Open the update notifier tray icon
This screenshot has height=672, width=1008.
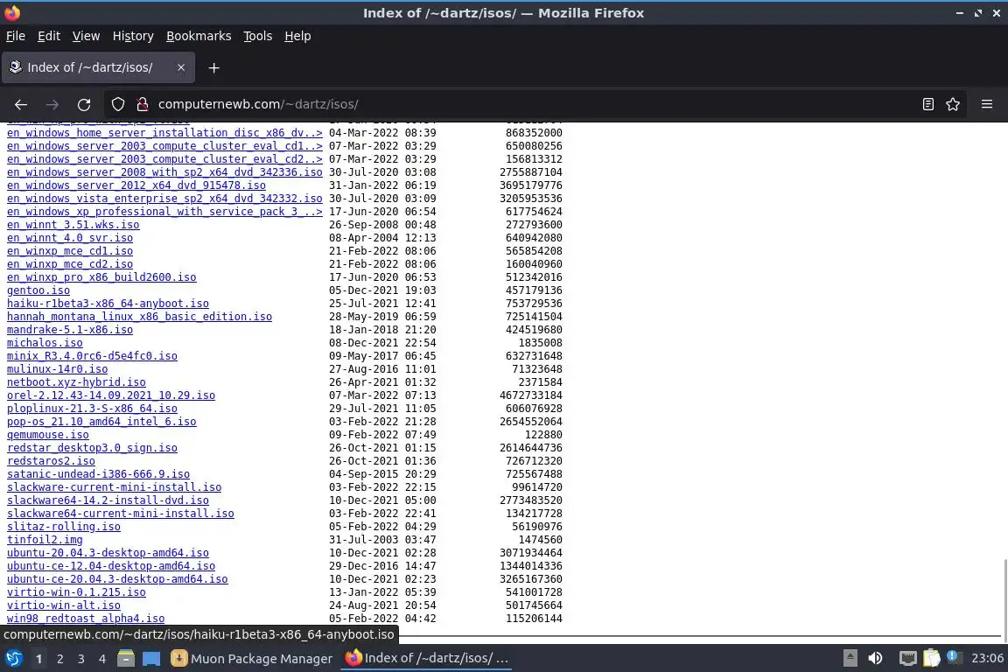(x=954, y=657)
